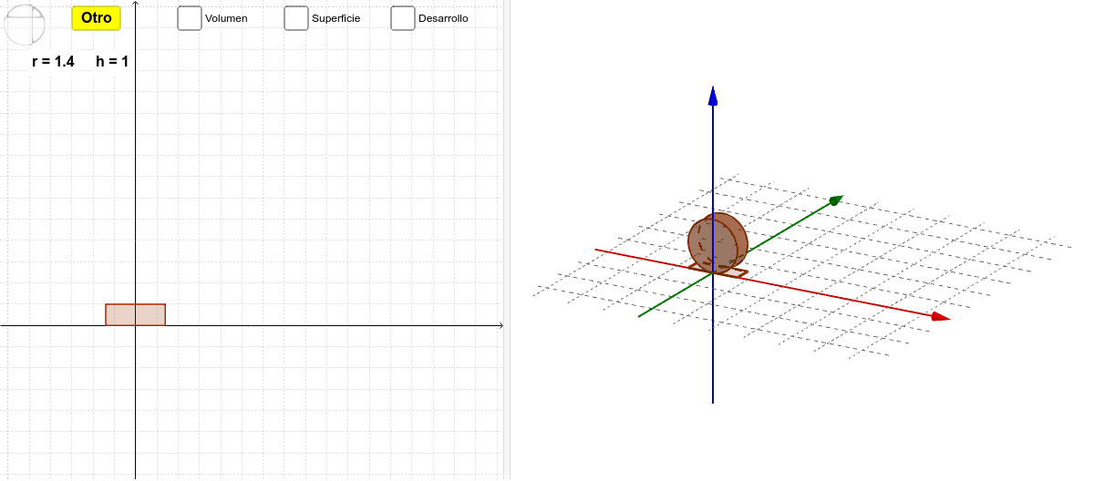1094x481 pixels.
Task: Click the 'h = 1' value text
Action: click(x=112, y=62)
